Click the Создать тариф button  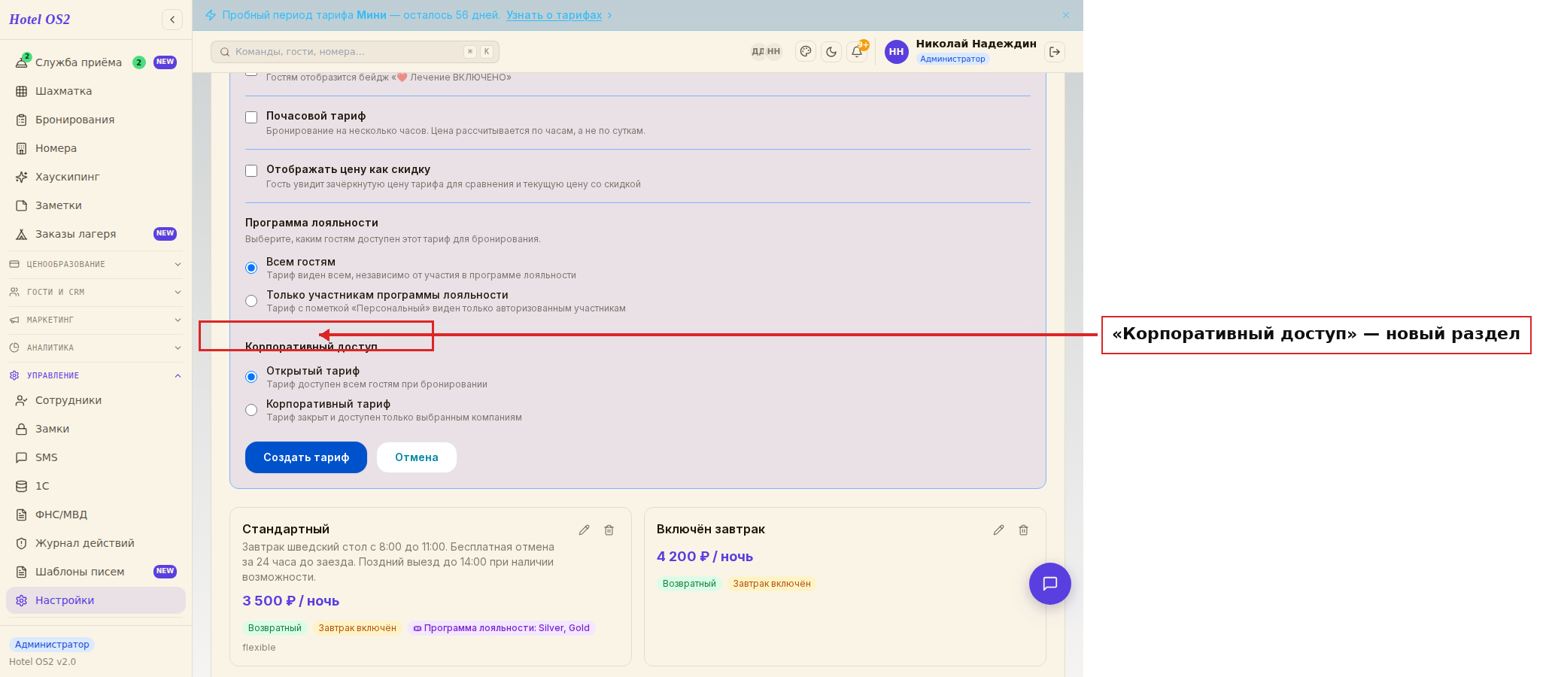coord(306,457)
